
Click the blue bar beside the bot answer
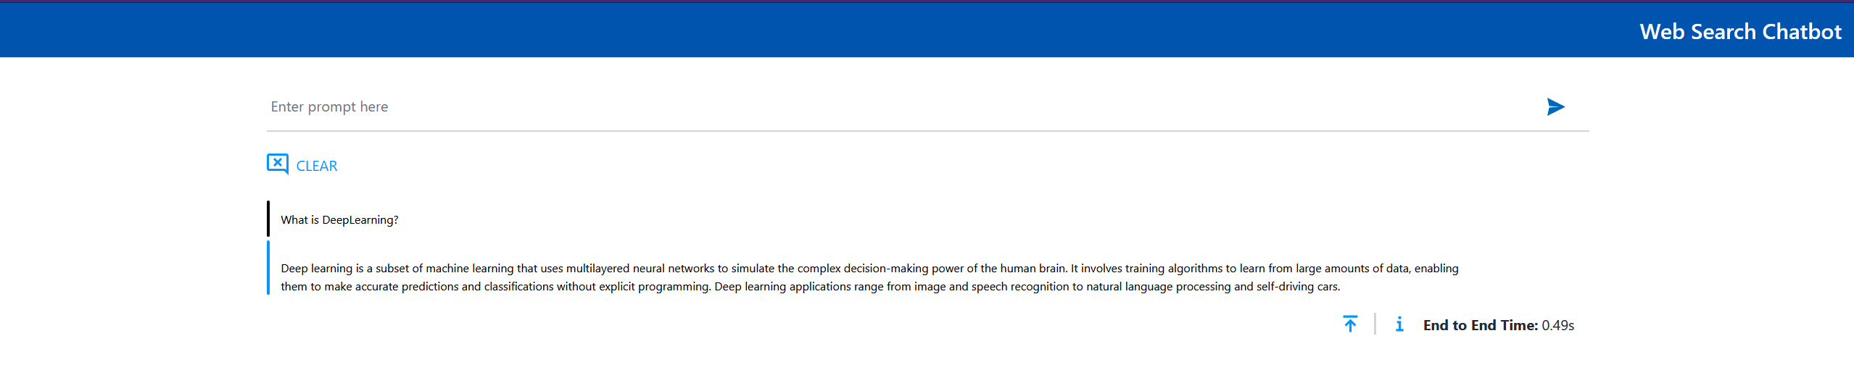[x=268, y=268]
